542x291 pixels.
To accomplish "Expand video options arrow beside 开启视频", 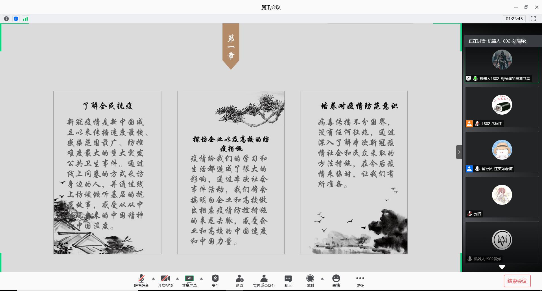I will point(177,279).
